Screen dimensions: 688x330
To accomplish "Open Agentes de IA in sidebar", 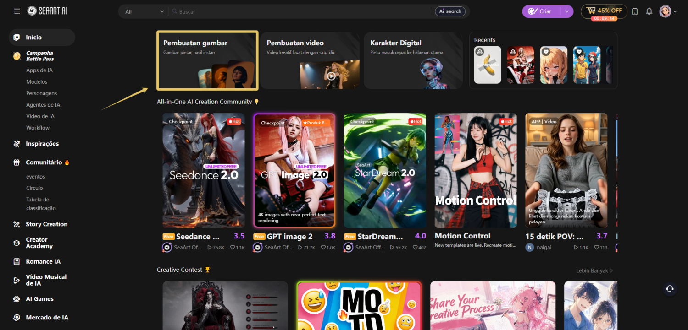I will click(x=43, y=105).
